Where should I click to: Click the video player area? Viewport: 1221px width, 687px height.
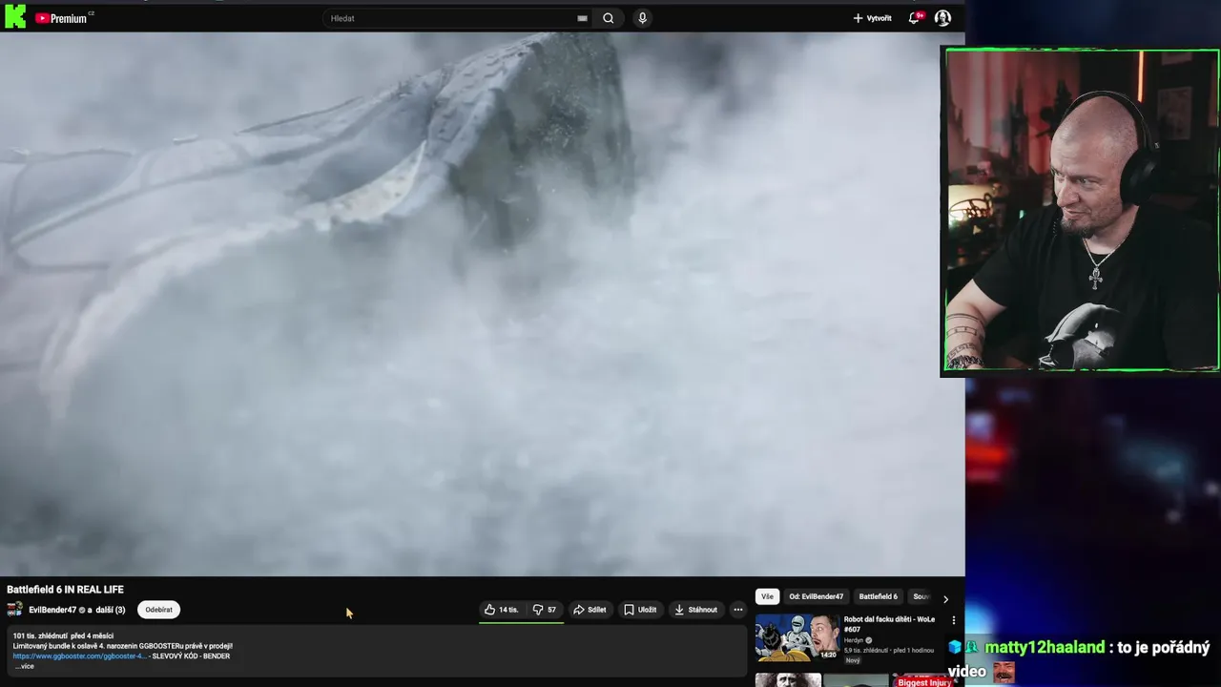click(x=482, y=303)
